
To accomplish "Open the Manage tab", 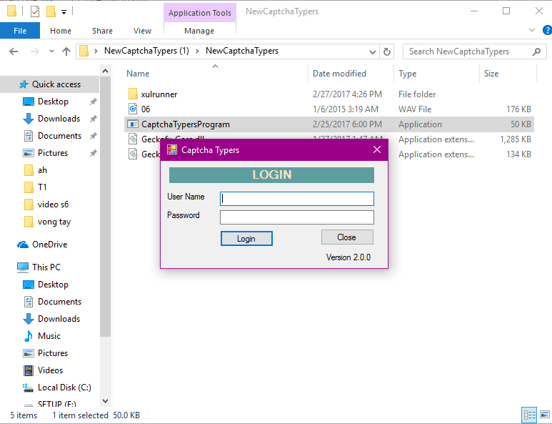I will click(199, 31).
